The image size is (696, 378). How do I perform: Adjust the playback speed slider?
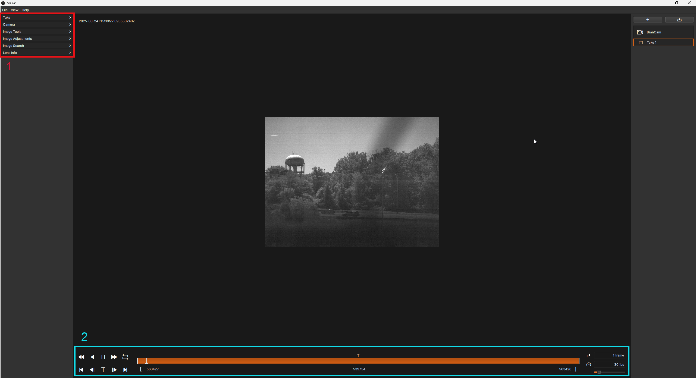click(x=599, y=372)
